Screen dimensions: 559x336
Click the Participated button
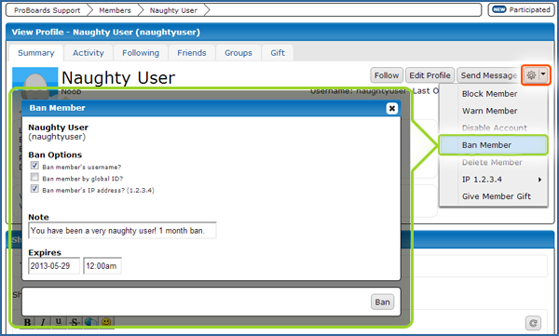pos(521,10)
